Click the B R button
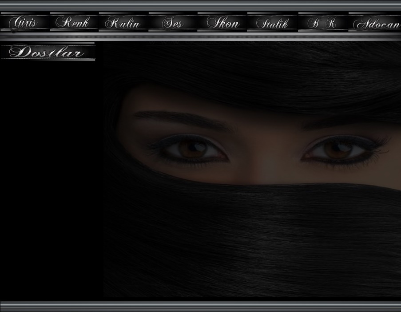 pos(322,22)
